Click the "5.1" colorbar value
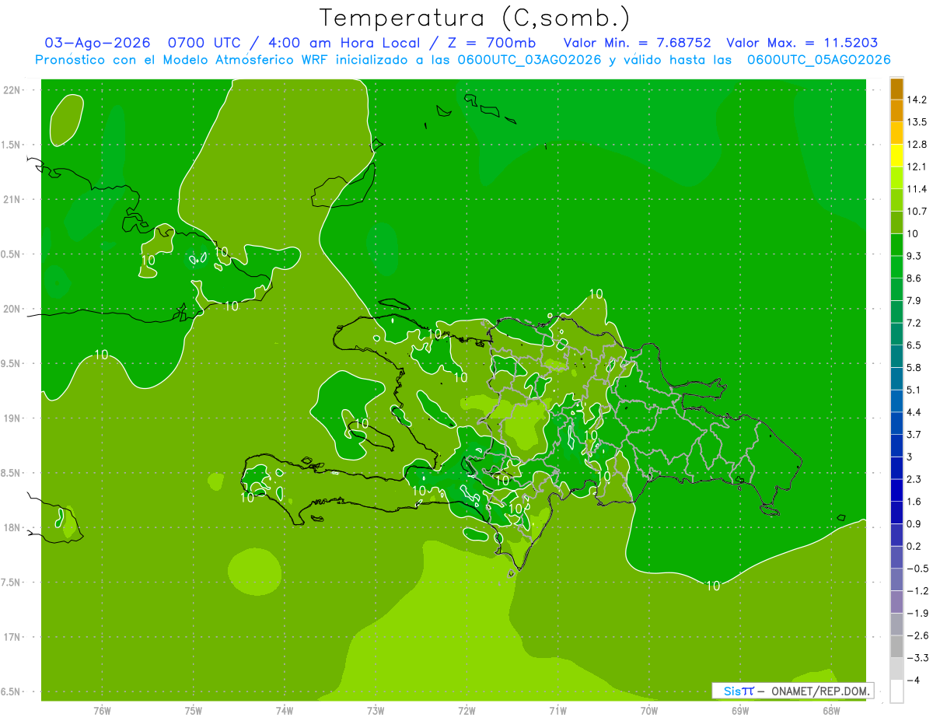 tap(914, 390)
